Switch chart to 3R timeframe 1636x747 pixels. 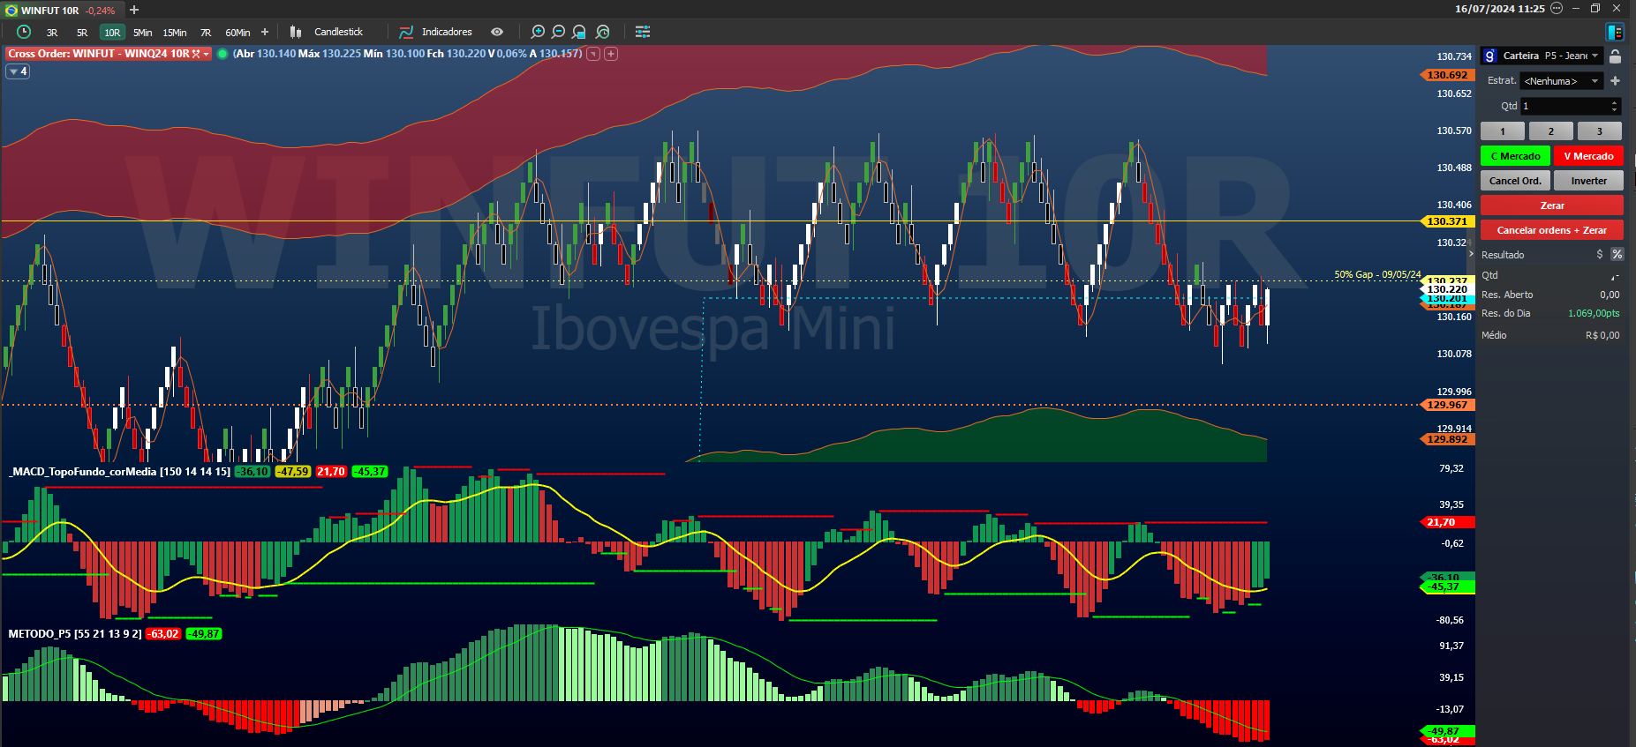click(x=52, y=33)
